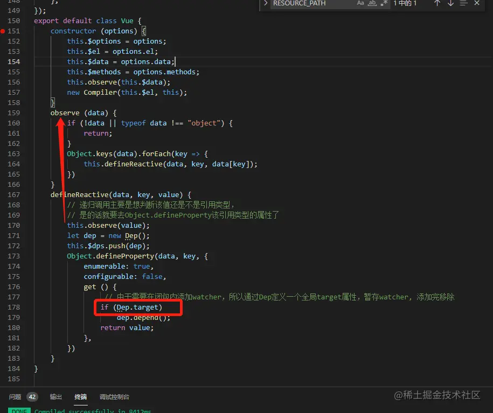Click 'this.observe(value);' on line 170
The height and width of the screenshot is (413, 493).
pyautogui.click(x=108, y=226)
